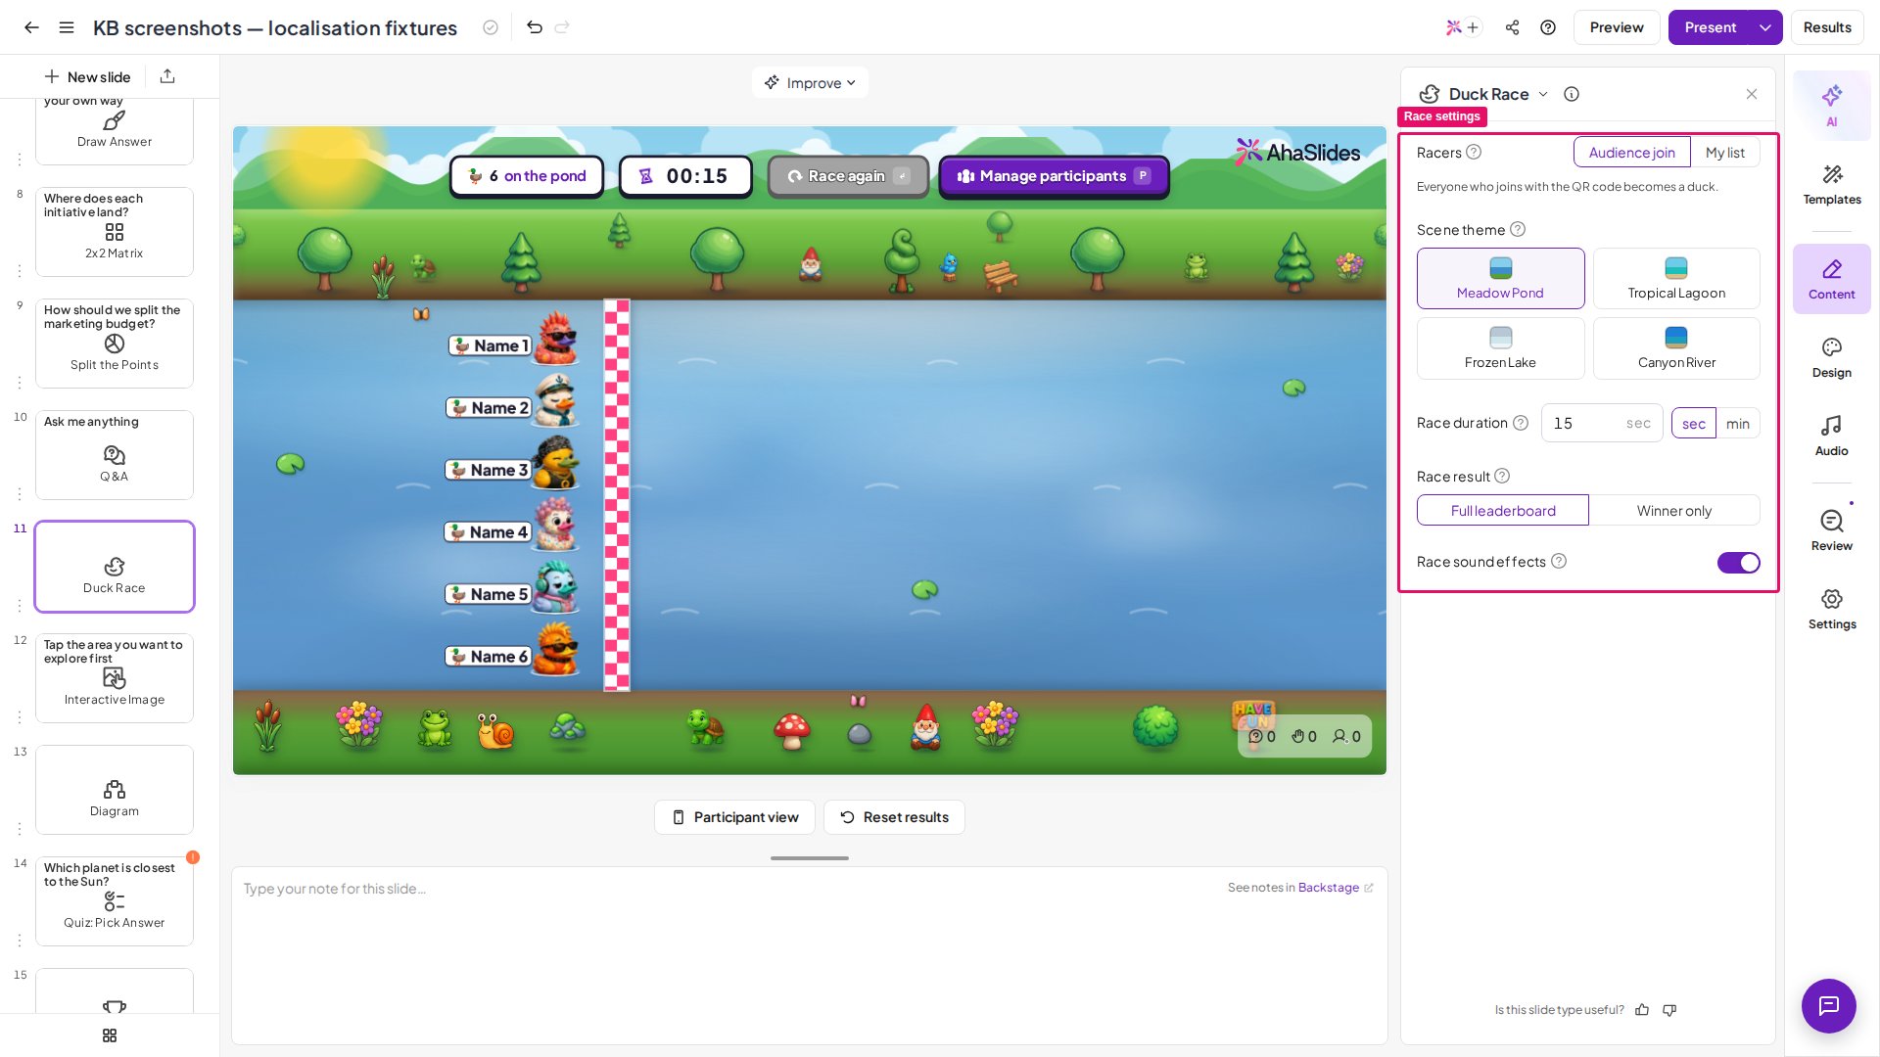Open the live chat bubble
The image size is (1880, 1057).
1828,1006
